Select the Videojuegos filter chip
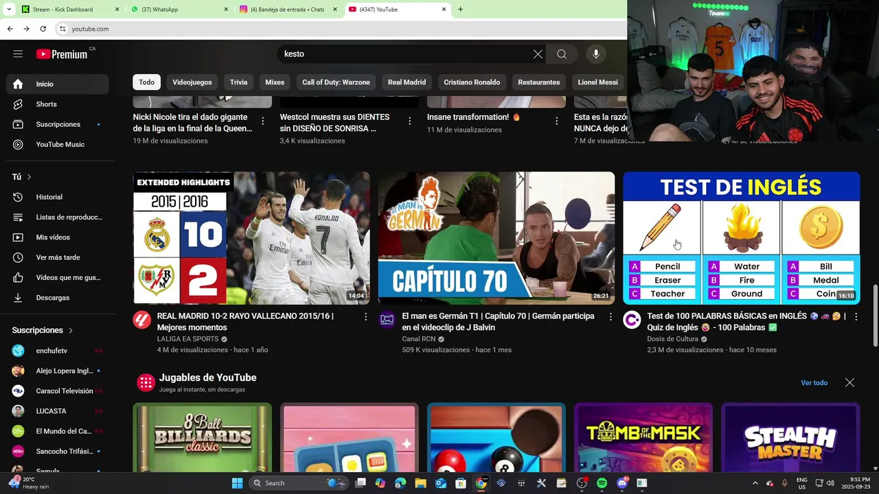Screen dimensions: 879x494 click(x=192, y=82)
